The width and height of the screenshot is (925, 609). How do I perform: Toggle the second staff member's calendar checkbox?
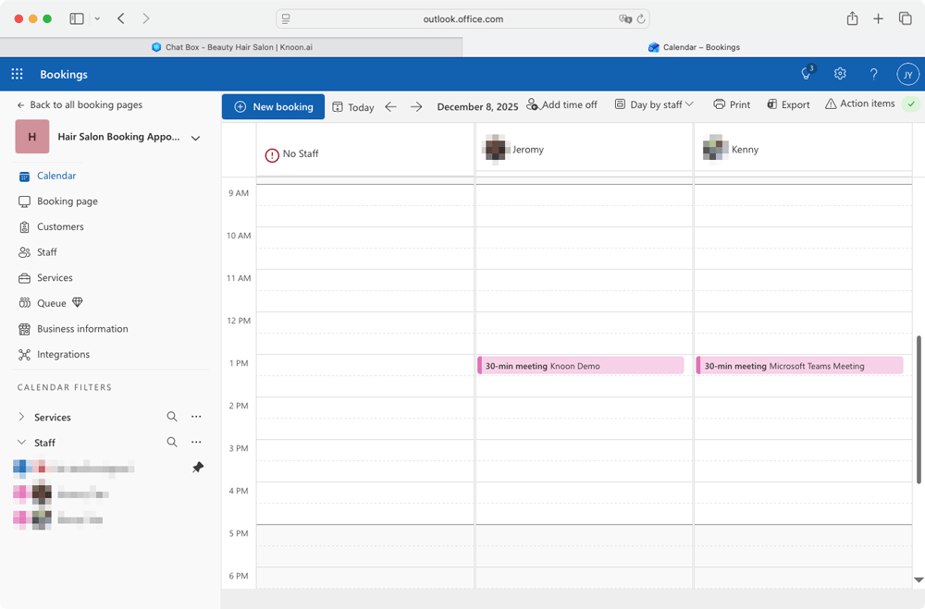coord(20,493)
